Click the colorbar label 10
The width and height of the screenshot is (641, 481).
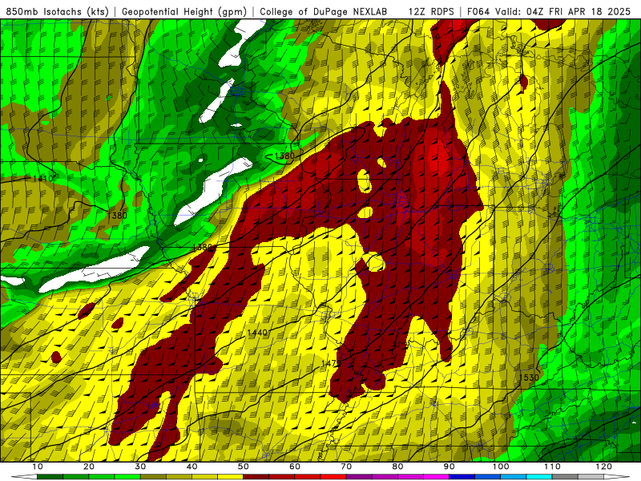tap(37, 467)
